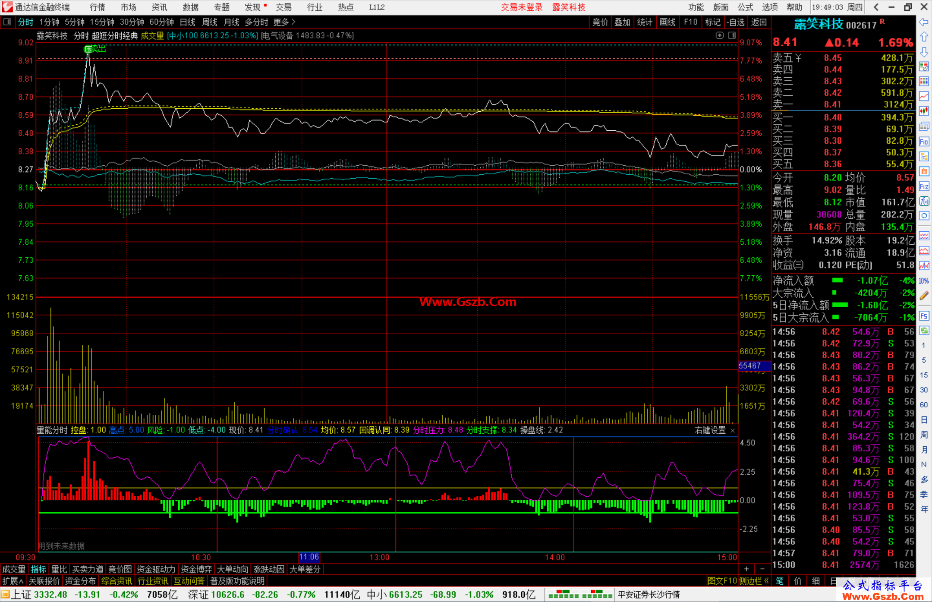Open the f(x) formula manager icon
This screenshot has width=932, height=602.
(x=924, y=201)
